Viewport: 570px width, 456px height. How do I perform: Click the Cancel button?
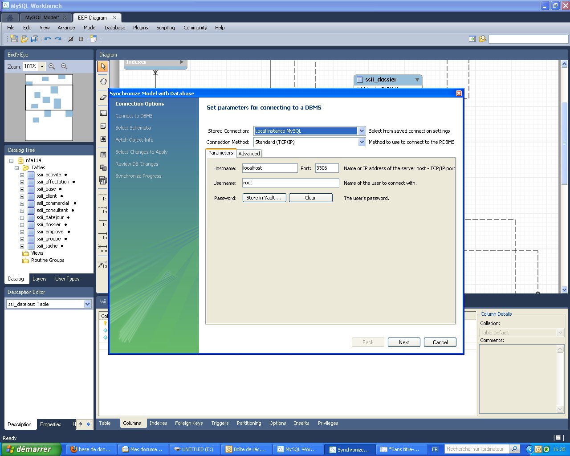tap(440, 342)
